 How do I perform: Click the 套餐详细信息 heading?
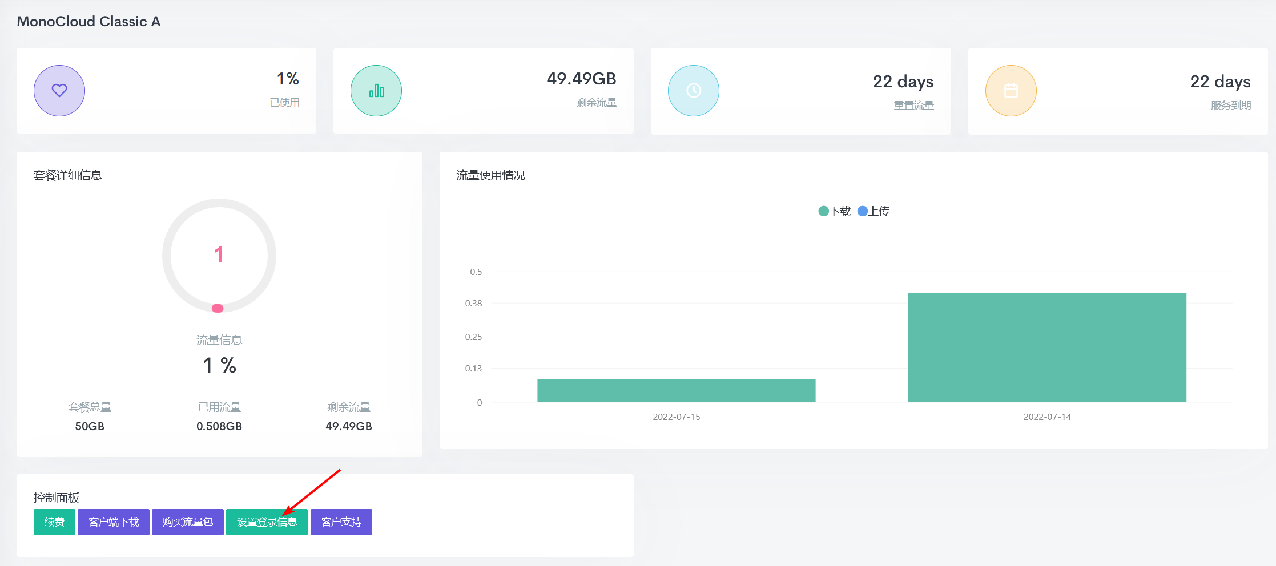pyautogui.click(x=68, y=175)
